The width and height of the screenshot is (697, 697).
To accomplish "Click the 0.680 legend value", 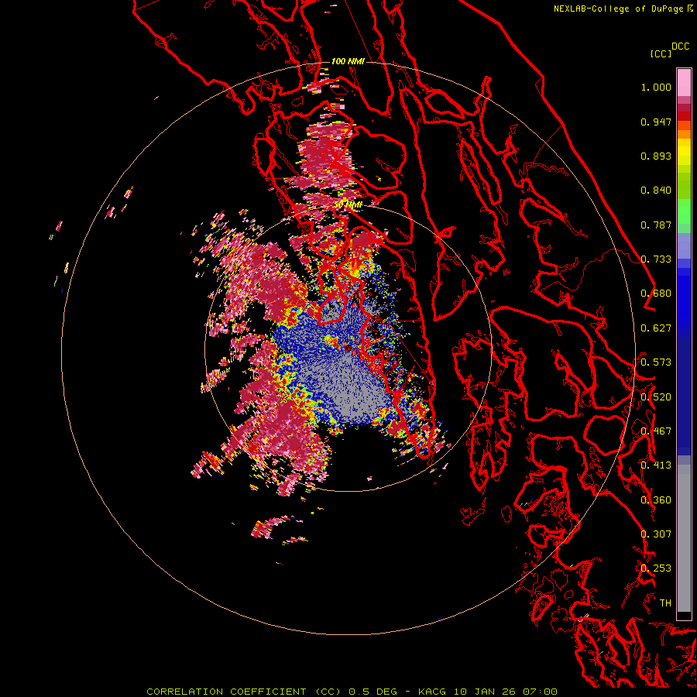I will (x=656, y=294).
